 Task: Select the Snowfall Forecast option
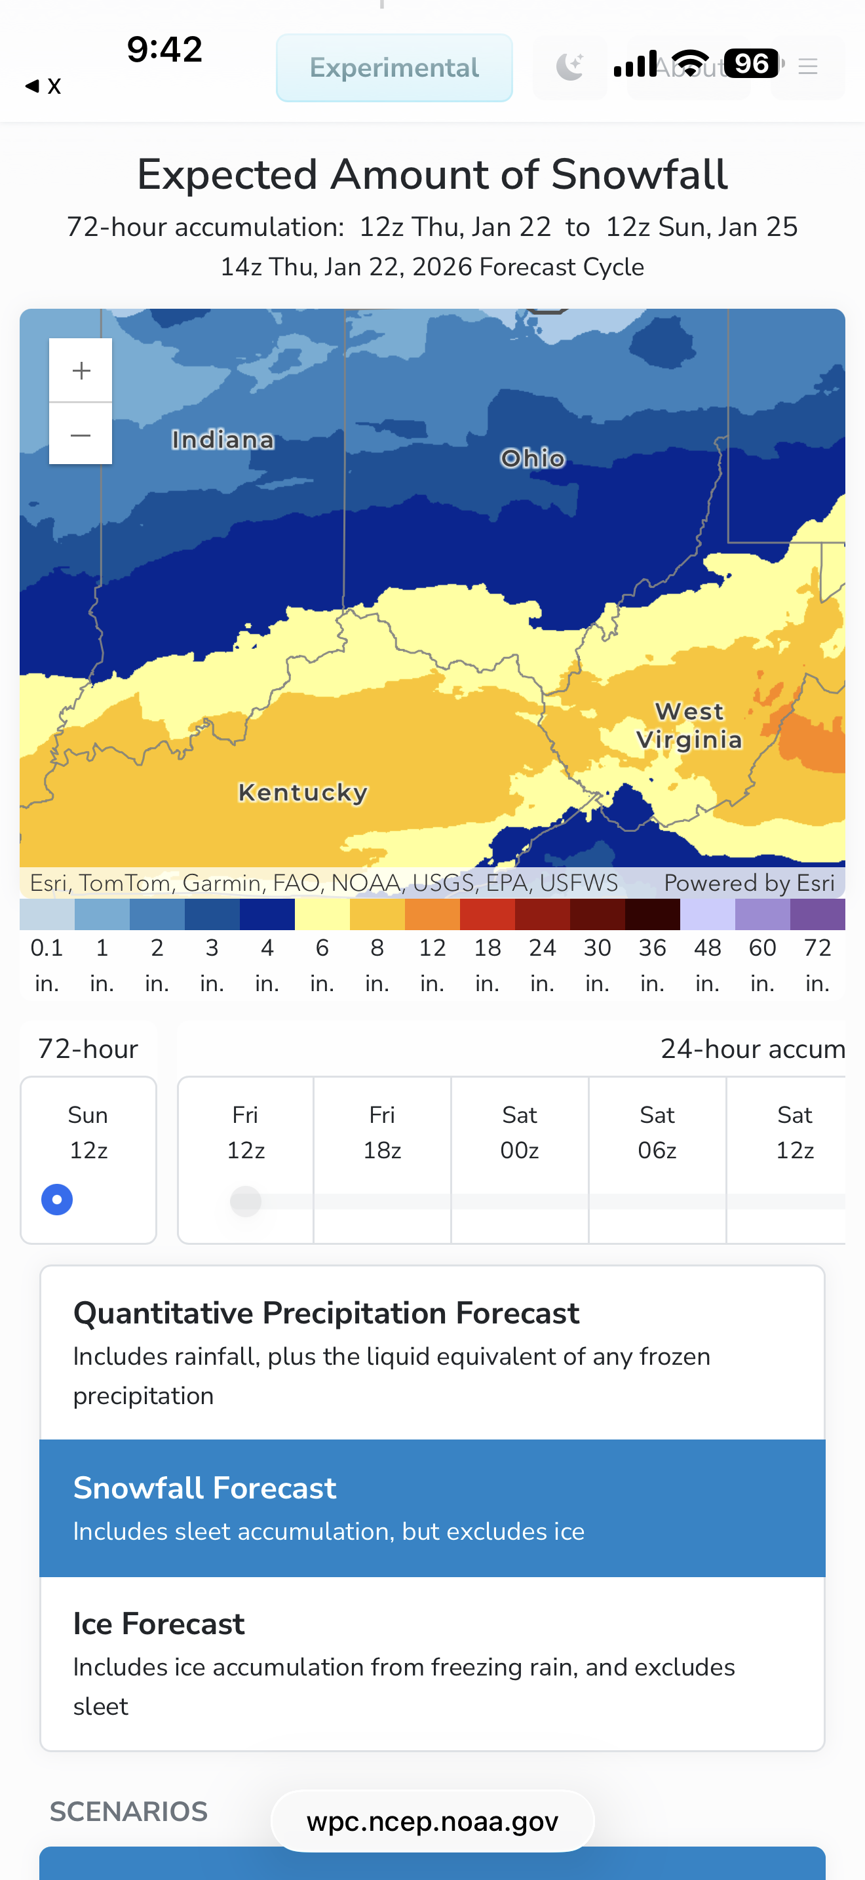coord(432,1508)
